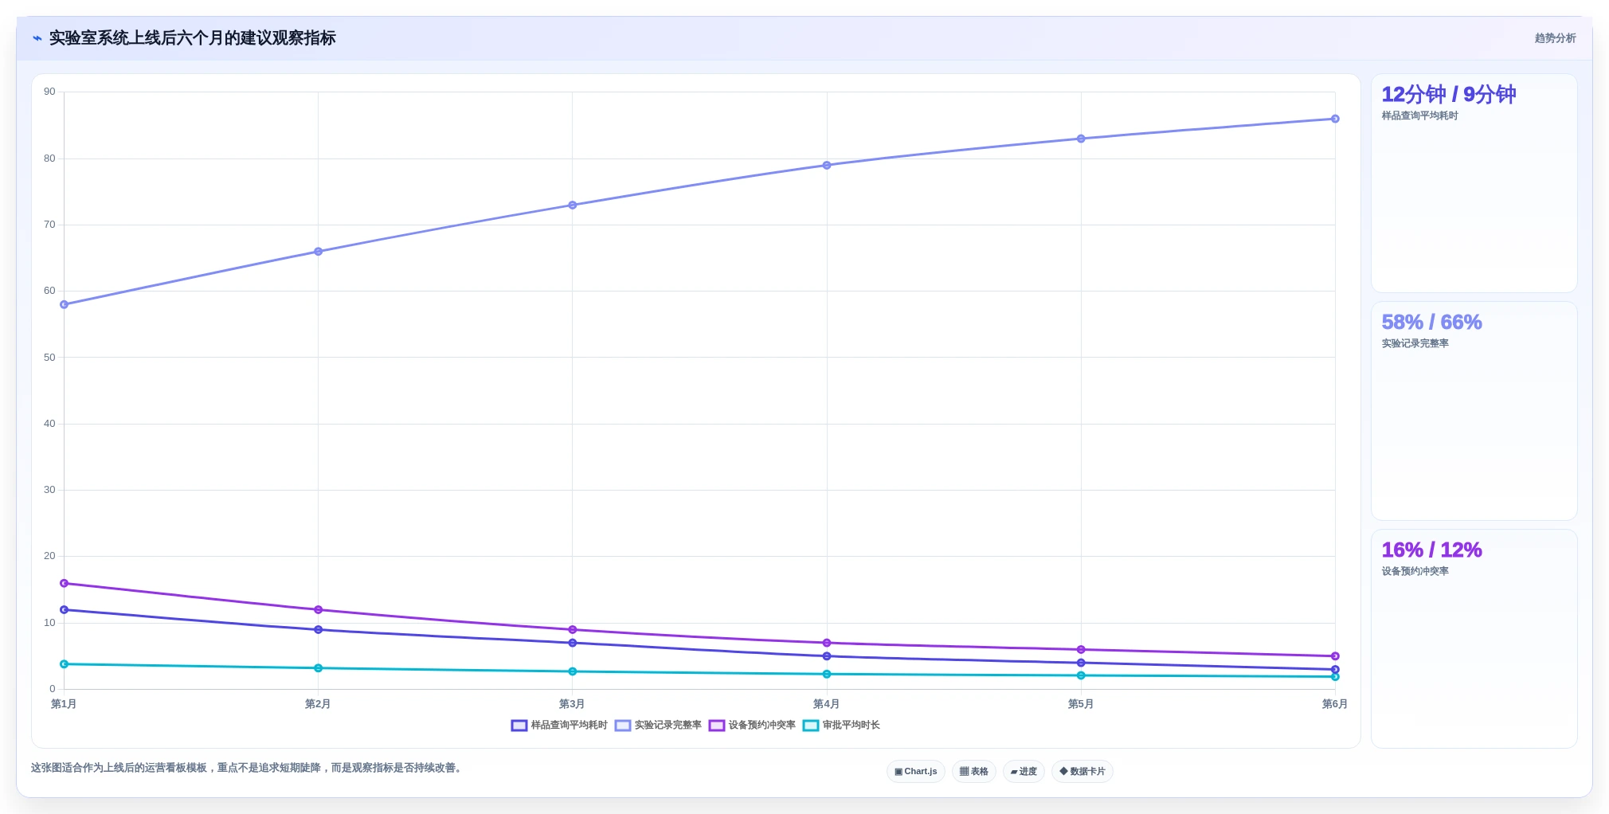Click the 实验记录完整率 data point at 第2月
This screenshot has width=1609, height=814.
[319, 251]
